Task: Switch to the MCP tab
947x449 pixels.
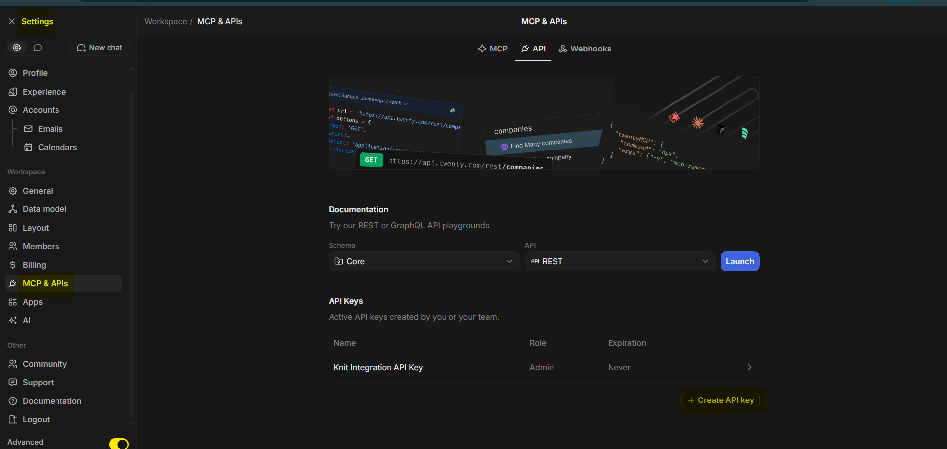Action: click(x=493, y=49)
